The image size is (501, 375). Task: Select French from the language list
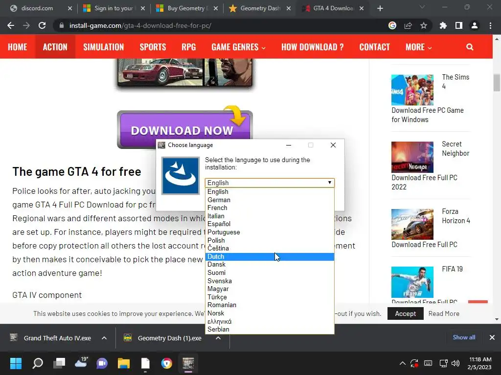tap(270, 208)
